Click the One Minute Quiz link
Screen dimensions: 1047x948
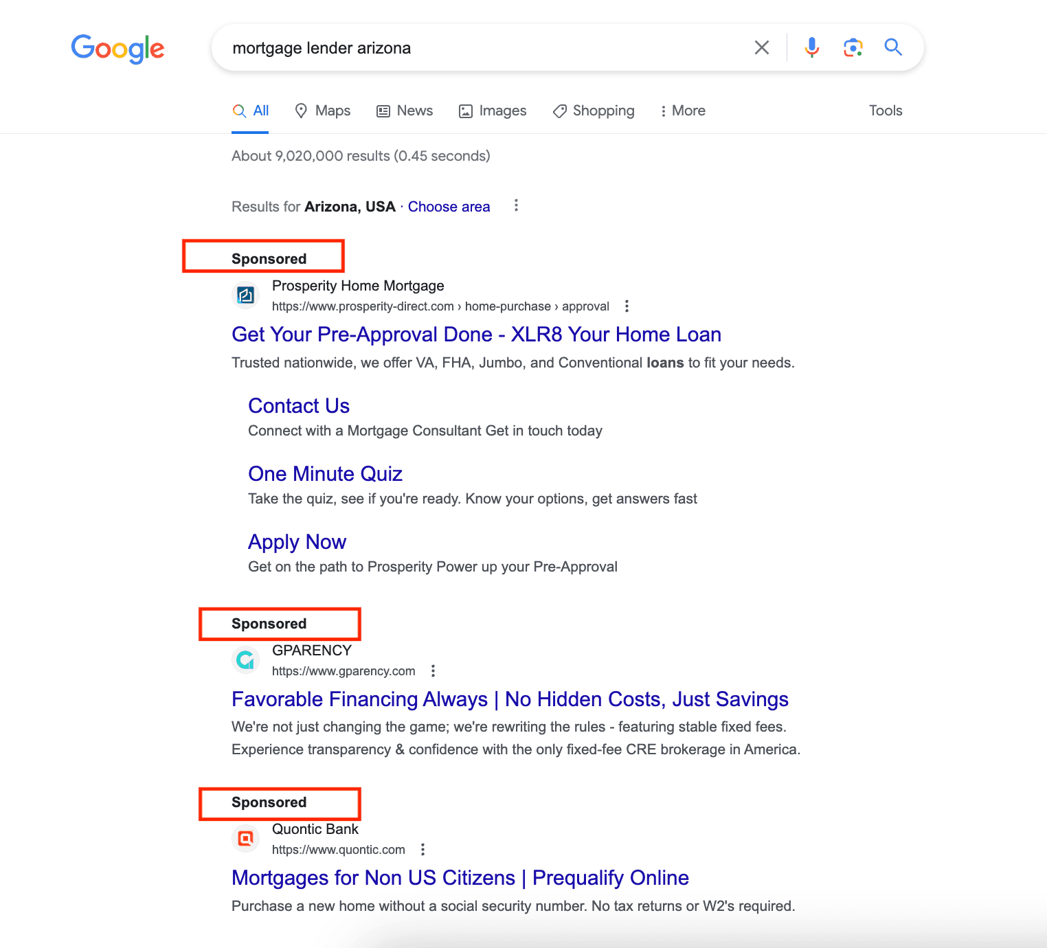coord(325,474)
